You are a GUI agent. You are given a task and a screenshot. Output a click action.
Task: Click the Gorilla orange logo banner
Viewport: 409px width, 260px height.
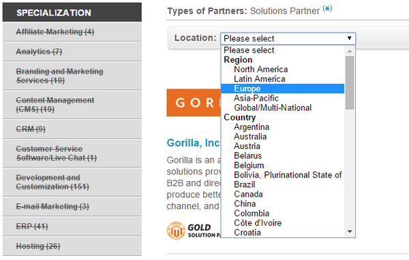[194, 103]
